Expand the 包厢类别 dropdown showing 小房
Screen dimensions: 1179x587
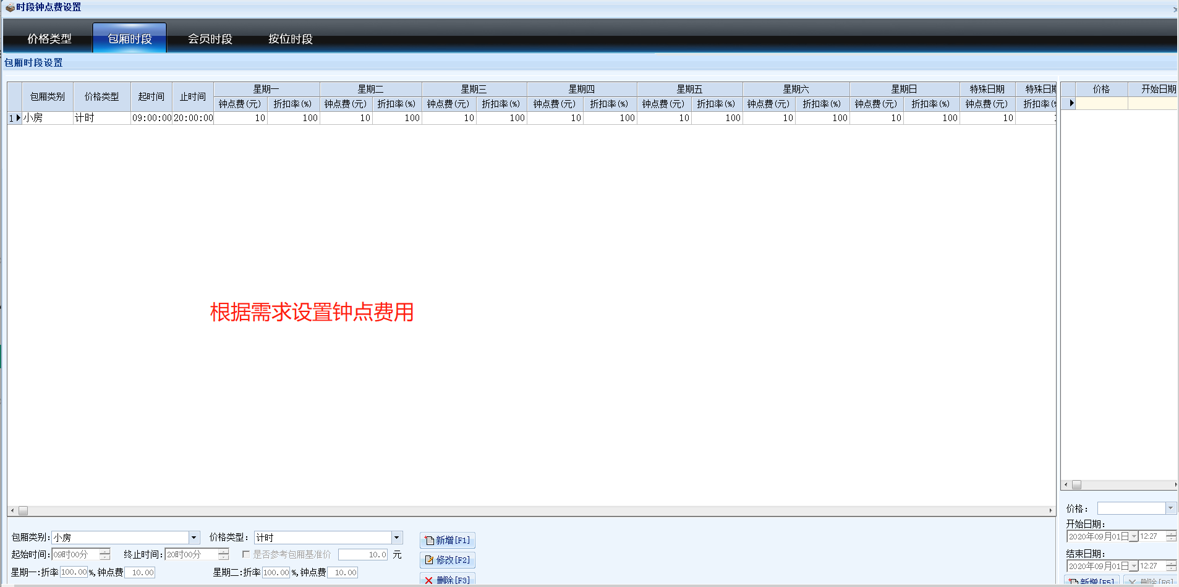pos(194,538)
